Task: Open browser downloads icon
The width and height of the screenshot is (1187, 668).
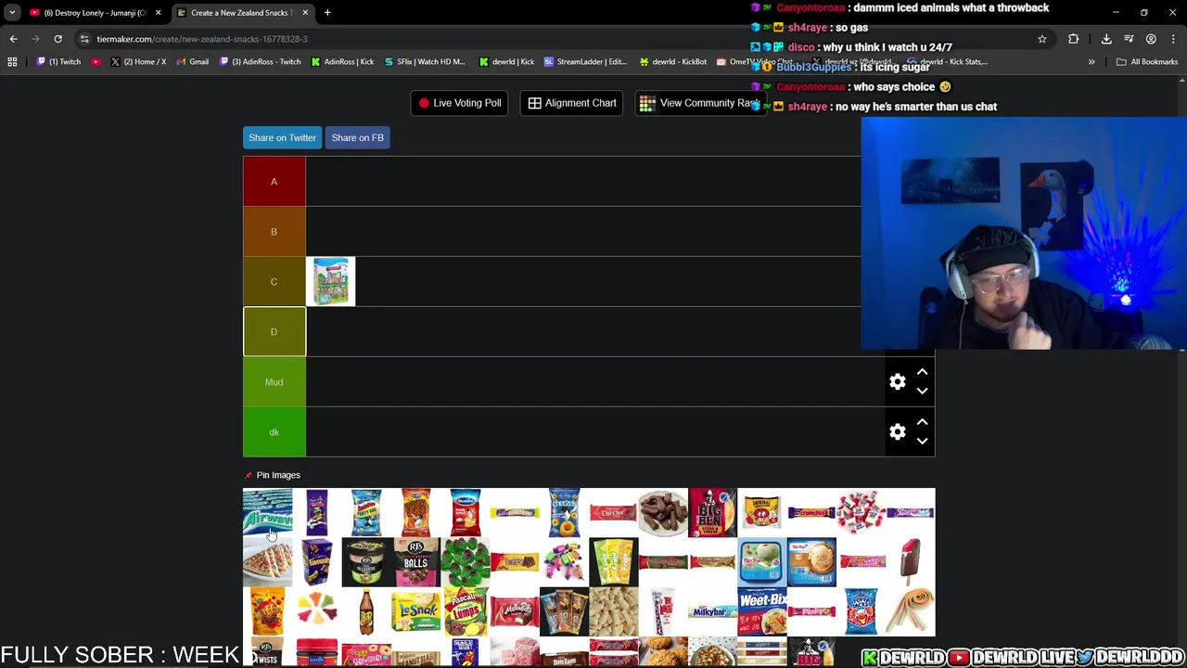Action: click(x=1106, y=39)
